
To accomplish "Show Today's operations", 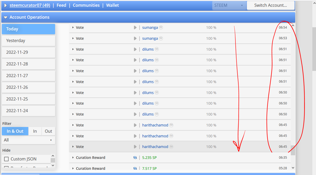I will [x=28, y=29].
